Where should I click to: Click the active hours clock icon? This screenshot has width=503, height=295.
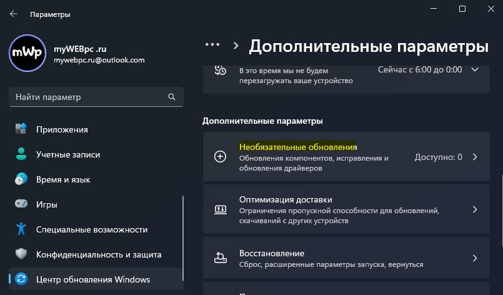[221, 70]
